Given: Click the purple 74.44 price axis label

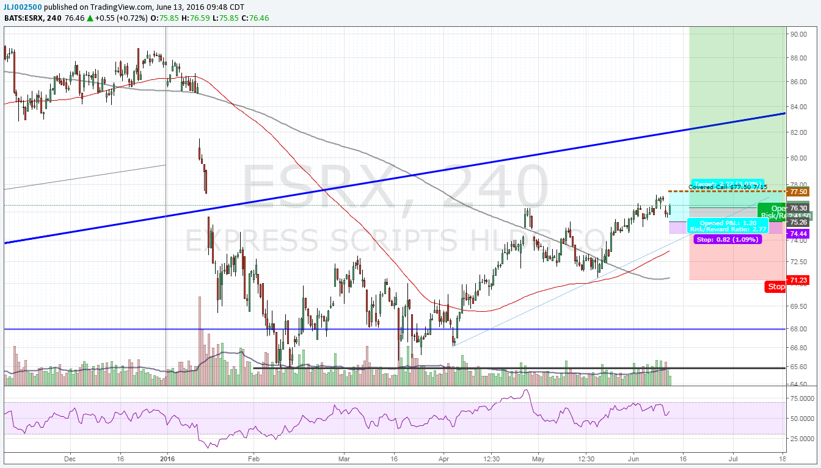Looking at the screenshot, I should coord(798,234).
